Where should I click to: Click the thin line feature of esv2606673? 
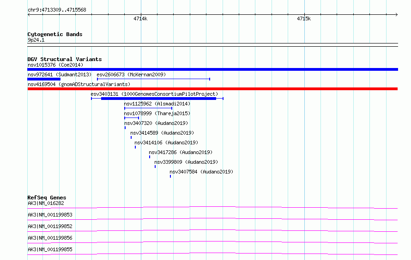click(x=154, y=79)
